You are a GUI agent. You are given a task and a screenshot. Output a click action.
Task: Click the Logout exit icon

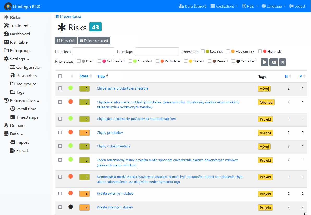pyautogui.click(x=291, y=6)
